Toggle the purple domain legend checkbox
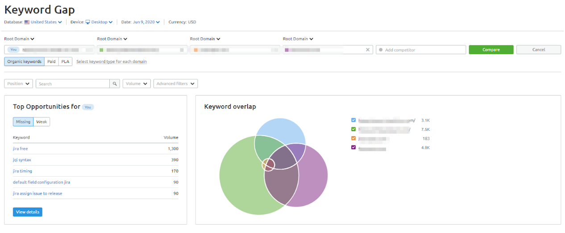The image size is (565, 233). [353, 147]
